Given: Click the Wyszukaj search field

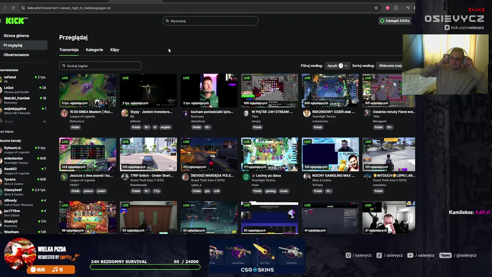Looking at the screenshot, I should [211, 21].
